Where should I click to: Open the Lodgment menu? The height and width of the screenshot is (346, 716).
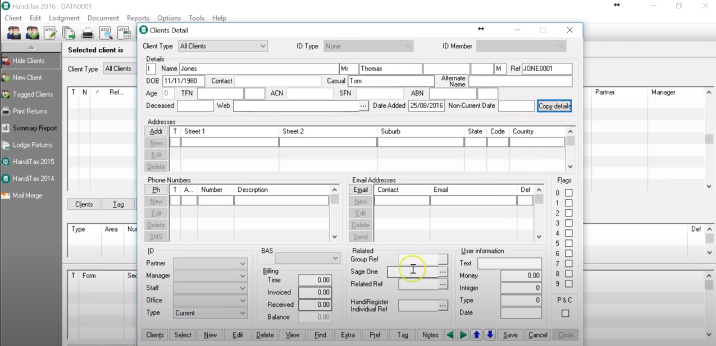click(64, 18)
